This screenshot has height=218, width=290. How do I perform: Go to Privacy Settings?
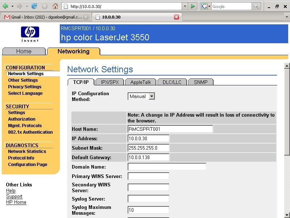(25, 86)
